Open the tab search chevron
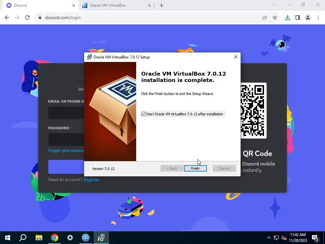 pyautogui.click(x=274, y=4)
